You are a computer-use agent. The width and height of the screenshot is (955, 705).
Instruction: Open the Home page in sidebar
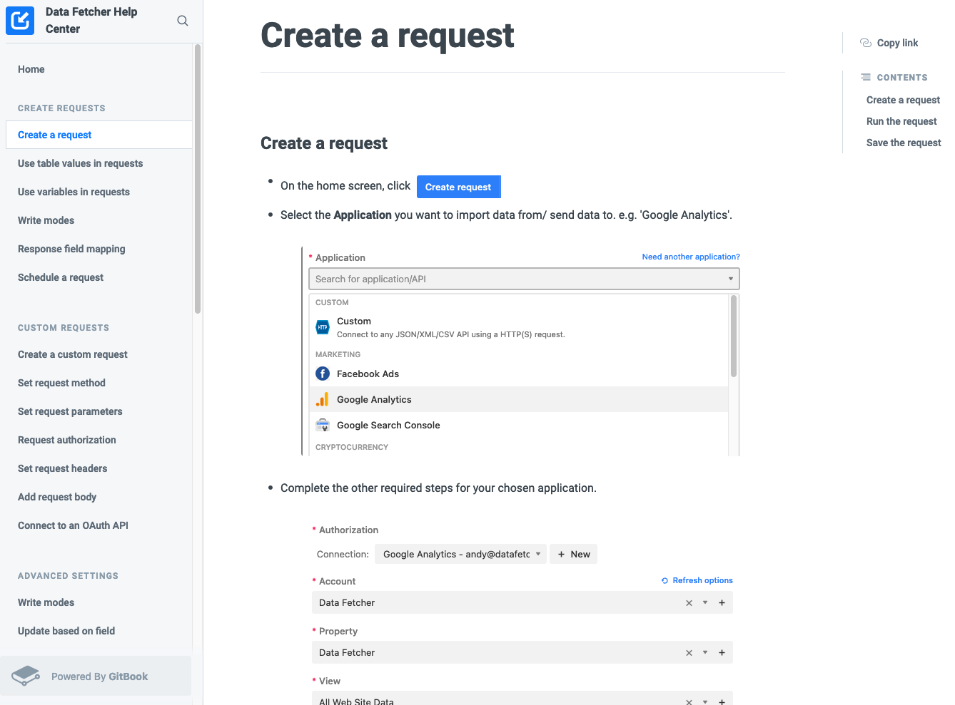coord(31,69)
